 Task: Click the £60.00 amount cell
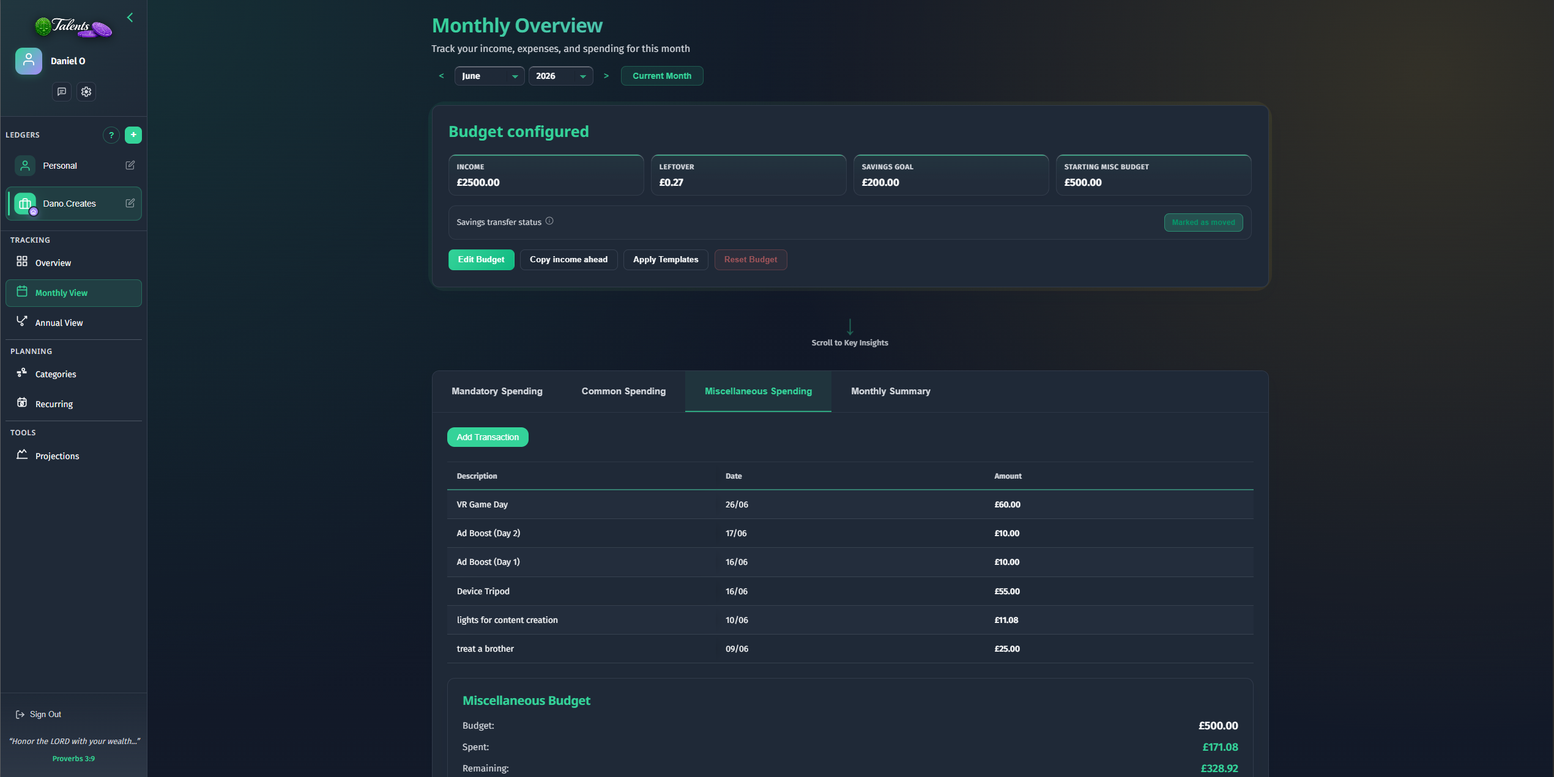[1007, 504]
